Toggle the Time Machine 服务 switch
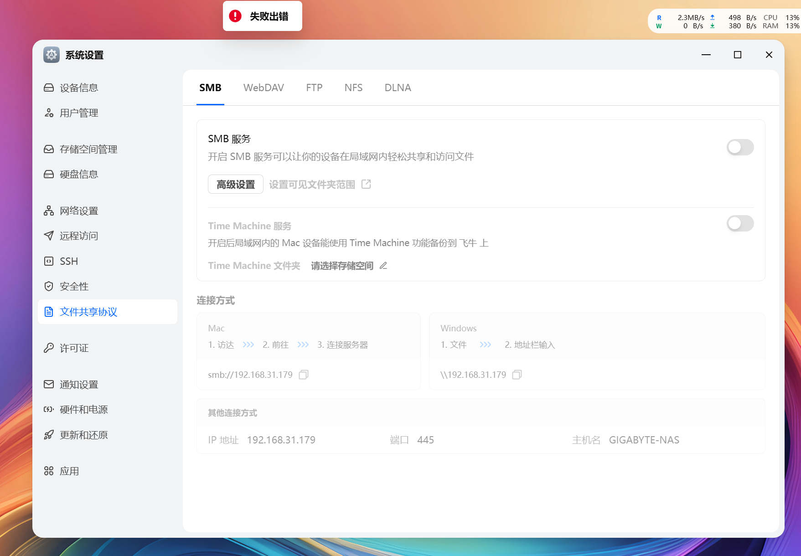The image size is (801, 556). coord(740,223)
